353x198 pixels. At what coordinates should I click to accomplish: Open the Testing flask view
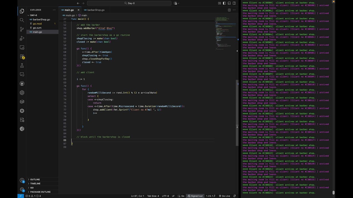(22, 65)
